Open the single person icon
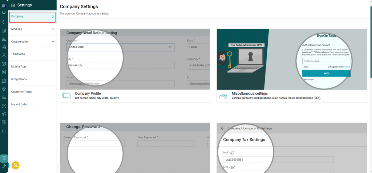This screenshot has width=372, height=173. 4,55
